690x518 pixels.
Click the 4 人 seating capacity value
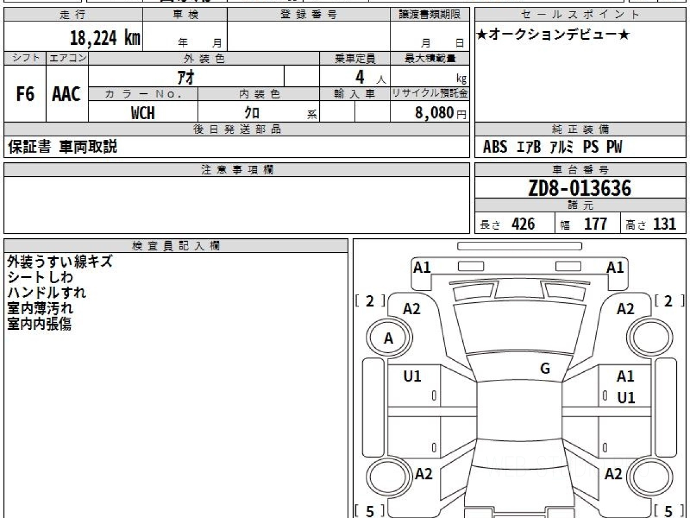(370, 77)
